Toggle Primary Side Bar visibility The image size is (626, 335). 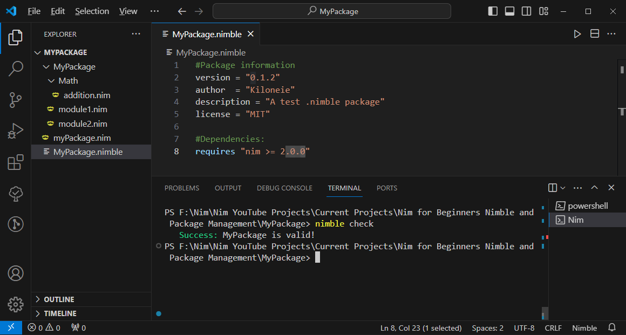493,11
